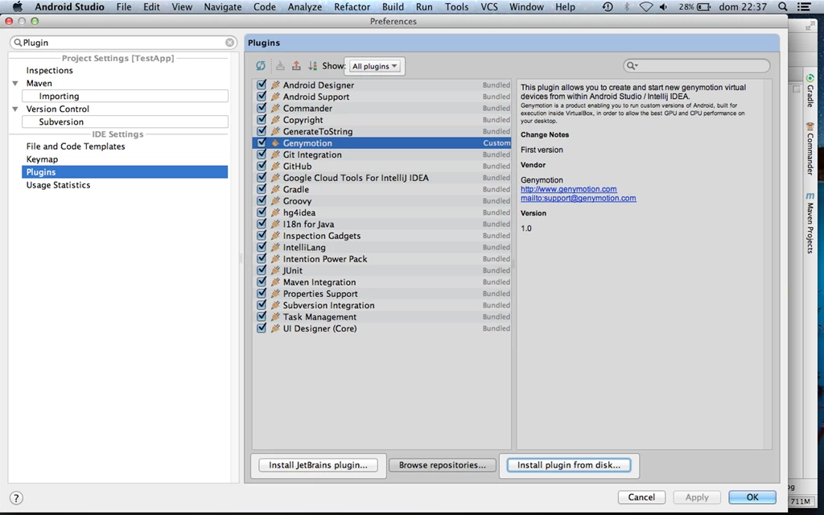Select the hg4idea plugin row
The width and height of the screenshot is (824, 515).
click(381, 212)
